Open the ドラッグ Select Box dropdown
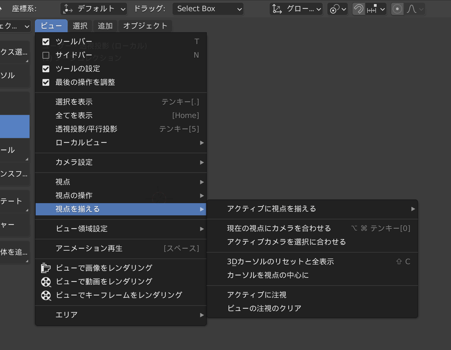 pyautogui.click(x=208, y=9)
